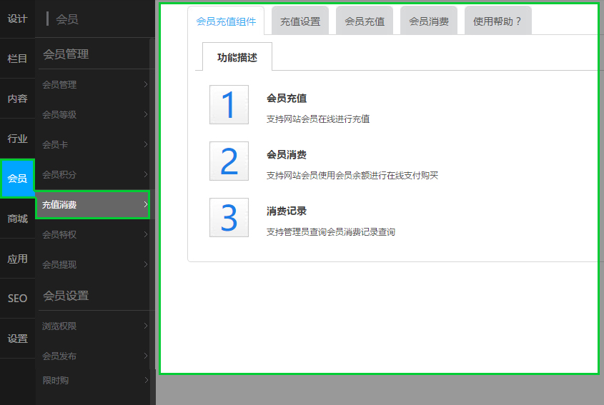Switch to the 会员充值 tab

pos(365,21)
